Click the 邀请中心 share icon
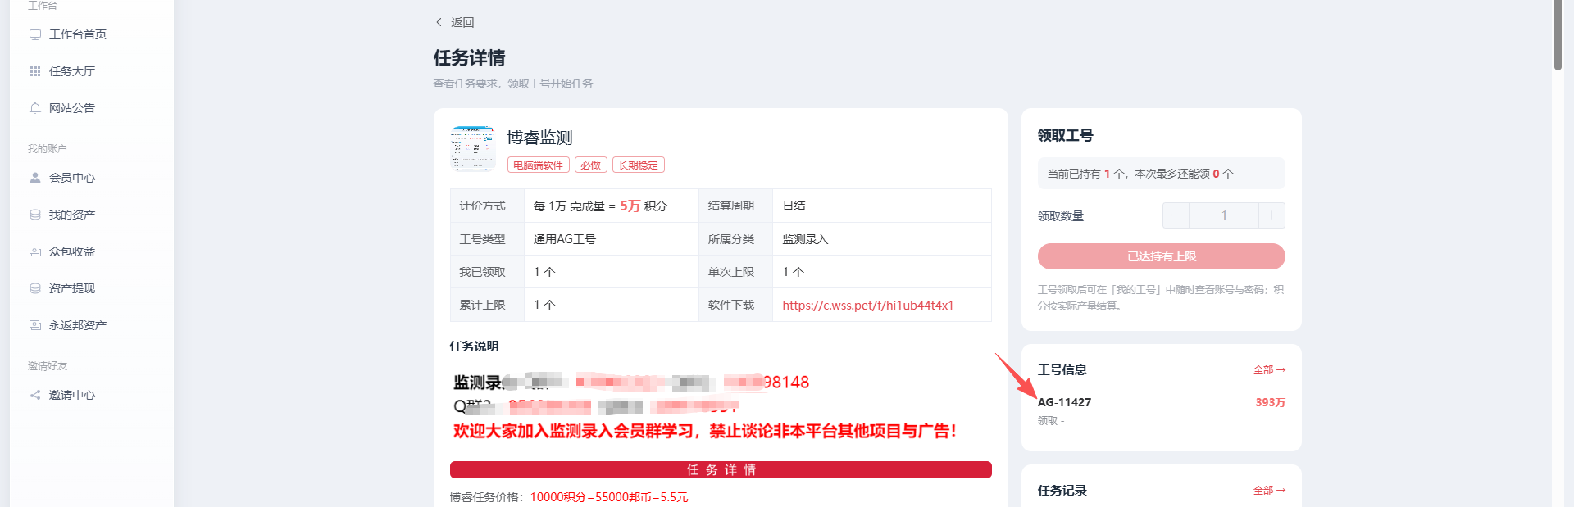 35,395
